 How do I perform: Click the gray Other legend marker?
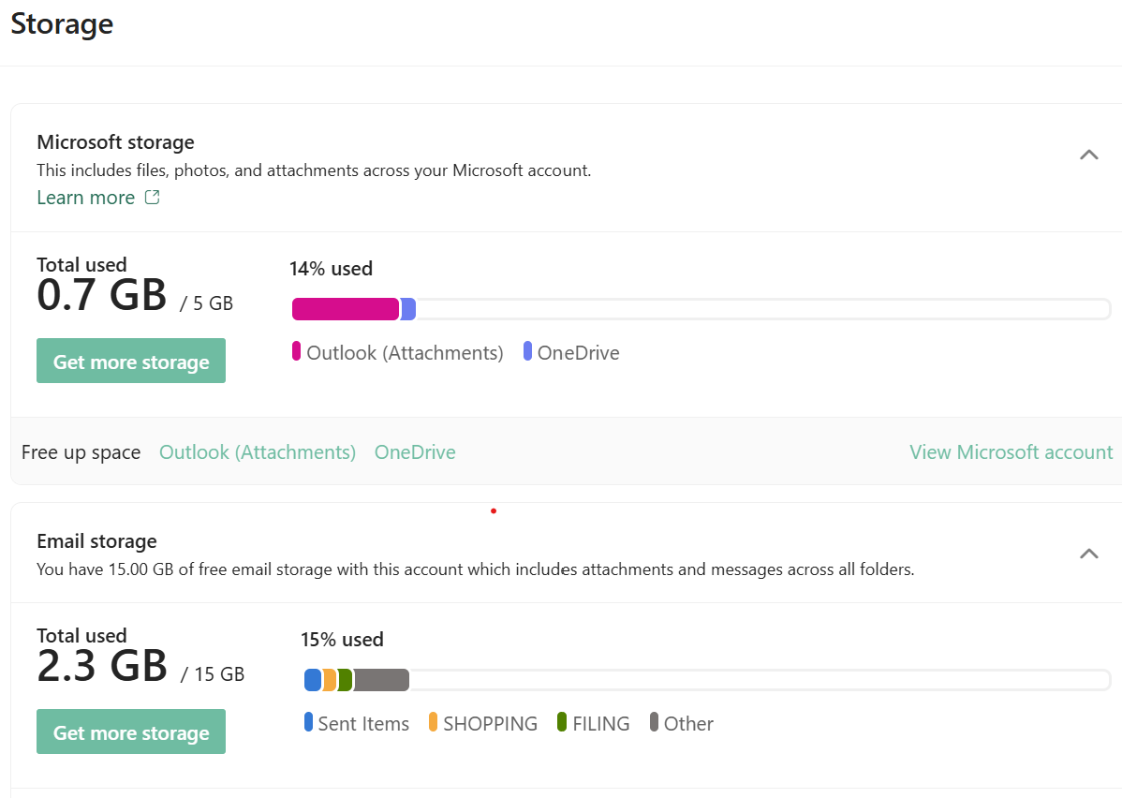(x=654, y=722)
